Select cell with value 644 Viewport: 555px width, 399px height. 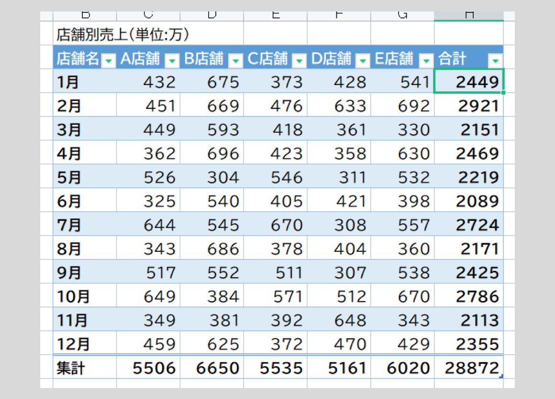click(148, 224)
